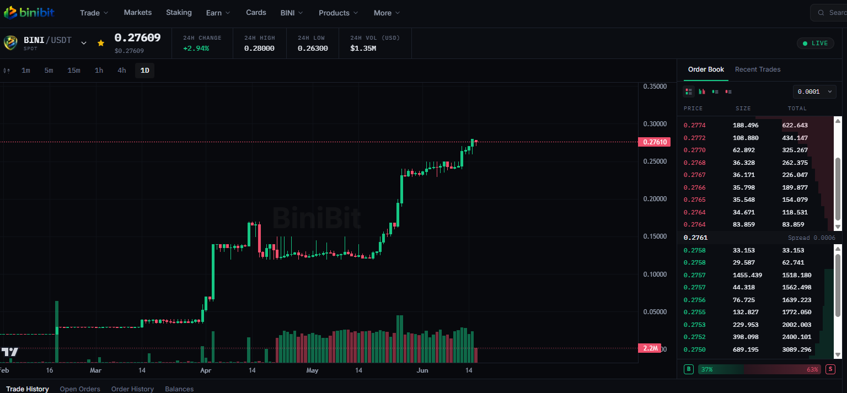Switch to the Recent Trades tab

(758, 69)
